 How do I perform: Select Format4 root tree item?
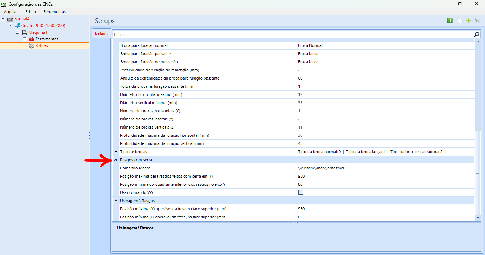pos(22,19)
